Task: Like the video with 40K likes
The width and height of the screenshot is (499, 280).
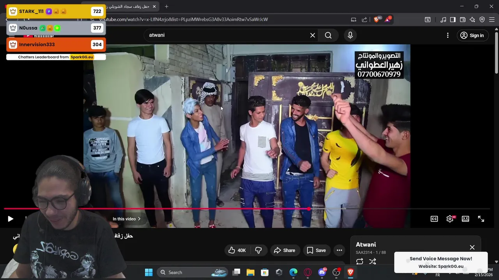Action: pos(237,250)
